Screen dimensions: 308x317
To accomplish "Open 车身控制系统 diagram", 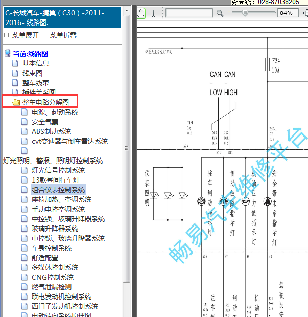I will (x=52, y=248).
